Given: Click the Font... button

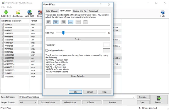Looking at the screenshot, I should [78, 39].
